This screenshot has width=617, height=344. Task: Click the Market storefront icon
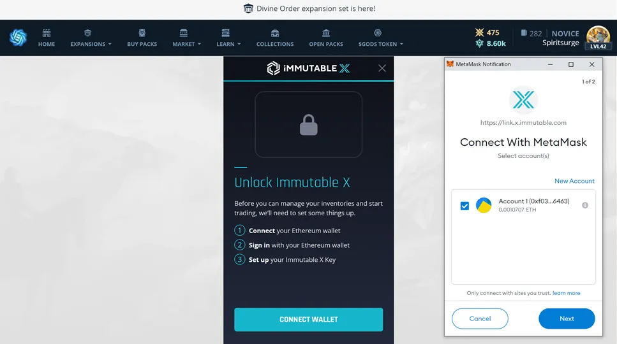(183, 32)
